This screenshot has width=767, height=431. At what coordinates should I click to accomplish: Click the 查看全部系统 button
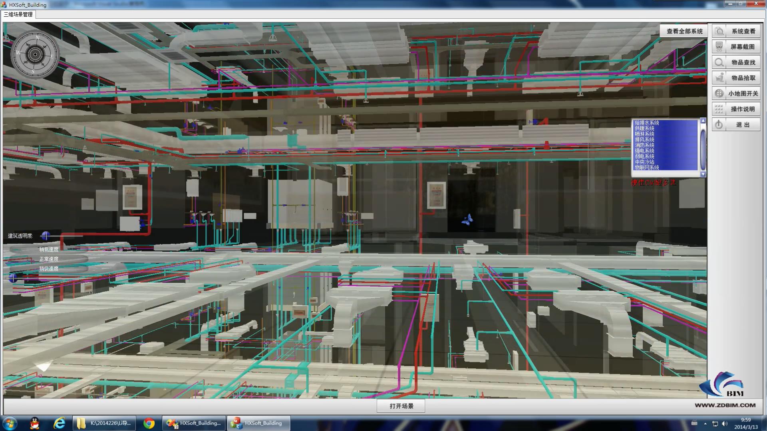click(684, 31)
